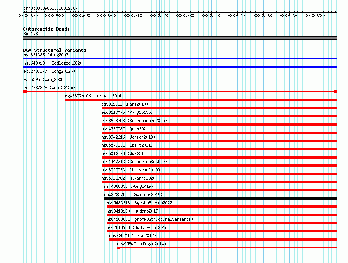Select the nsv5577231 (Ebert2021) variant label

[x=127, y=145]
